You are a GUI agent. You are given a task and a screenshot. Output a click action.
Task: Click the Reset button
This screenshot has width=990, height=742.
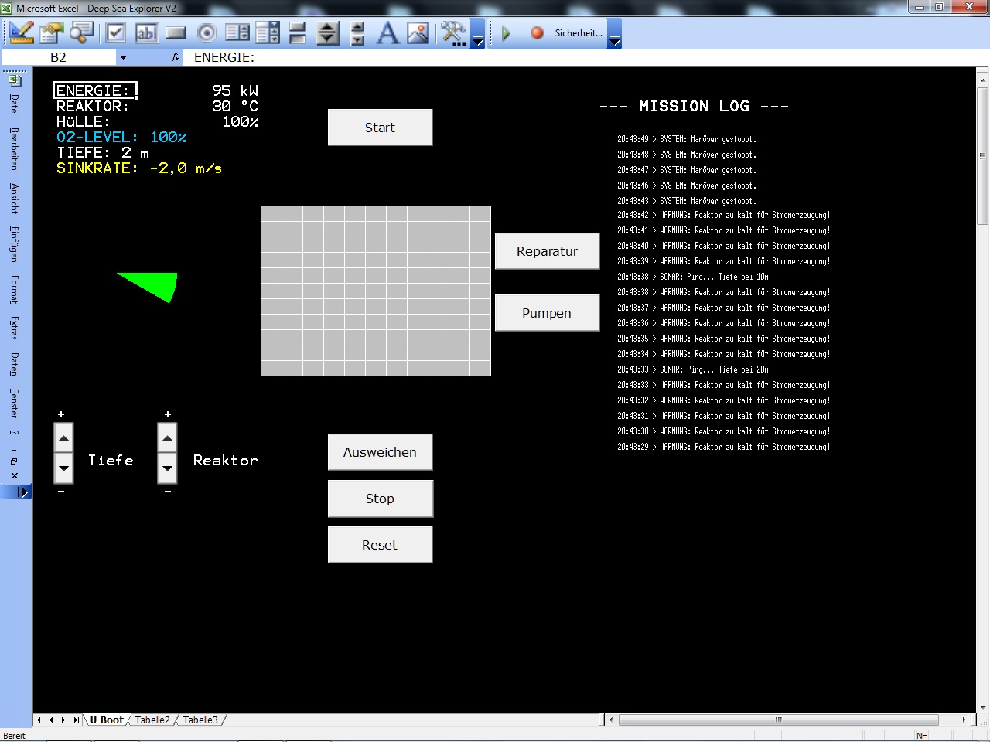[x=380, y=545]
